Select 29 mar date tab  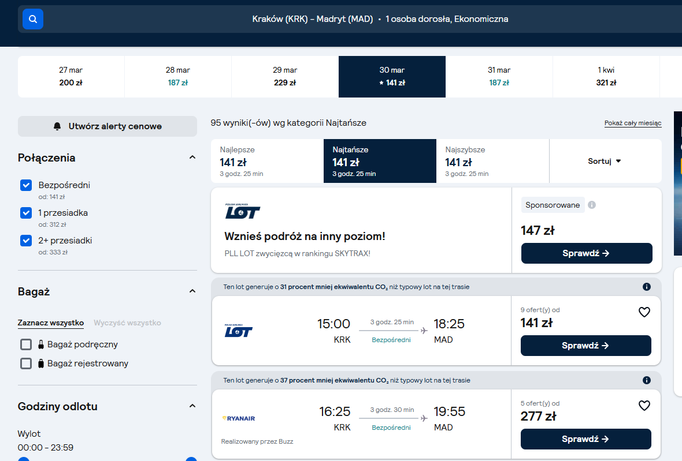[x=285, y=76]
